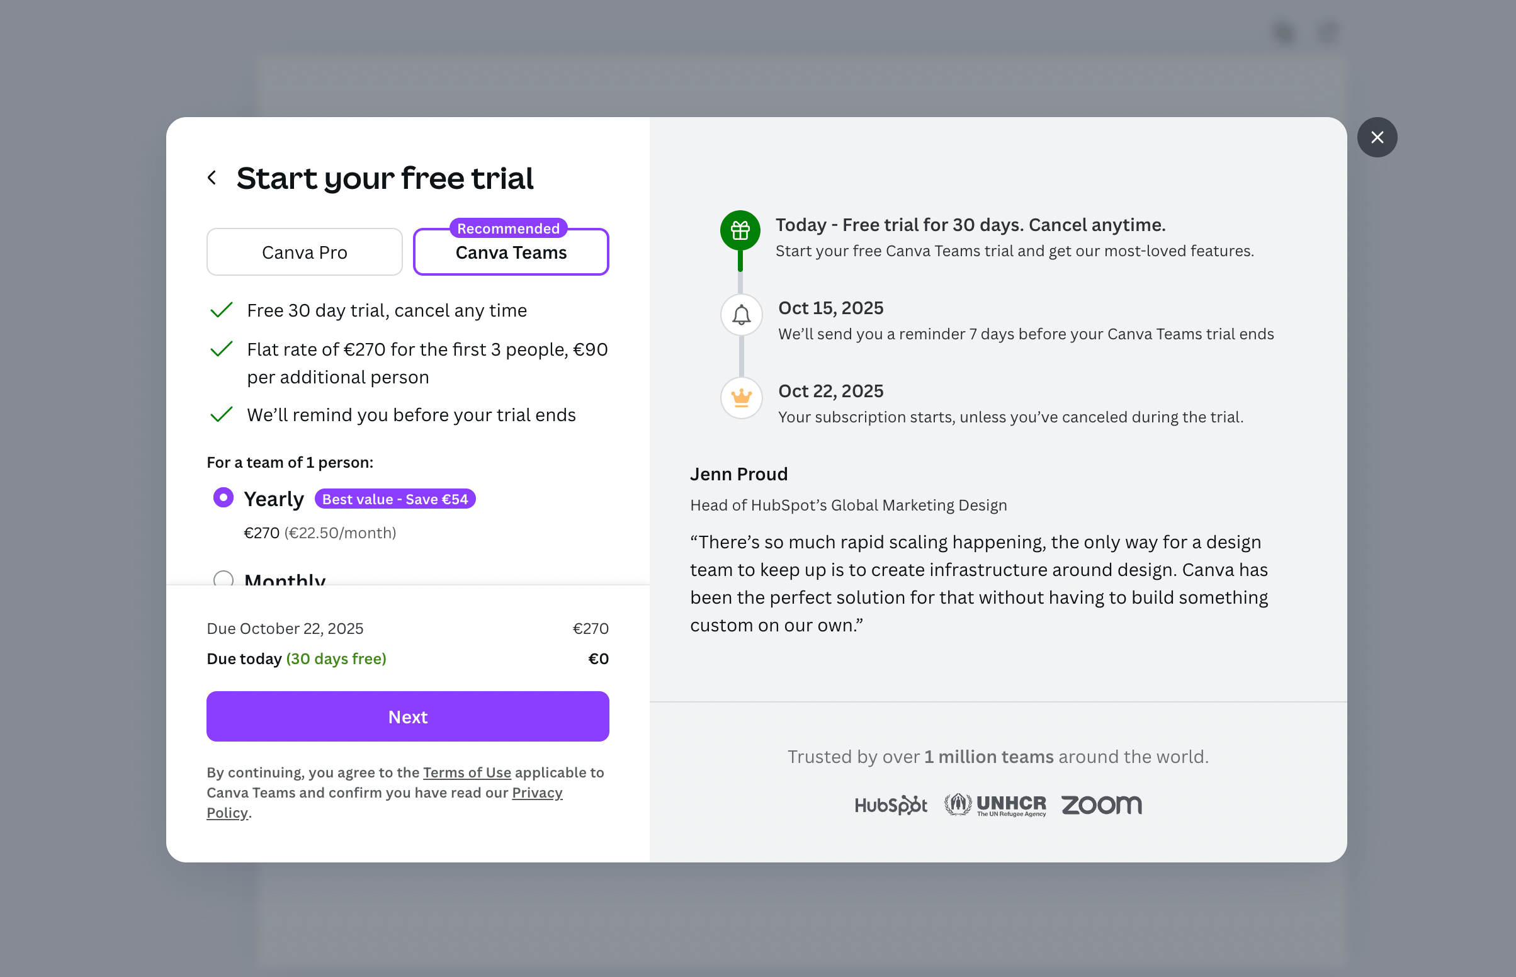The image size is (1516, 977).
Task: Click the Recommended badge above Canva Teams
Action: pyautogui.click(x=508, y=229)
